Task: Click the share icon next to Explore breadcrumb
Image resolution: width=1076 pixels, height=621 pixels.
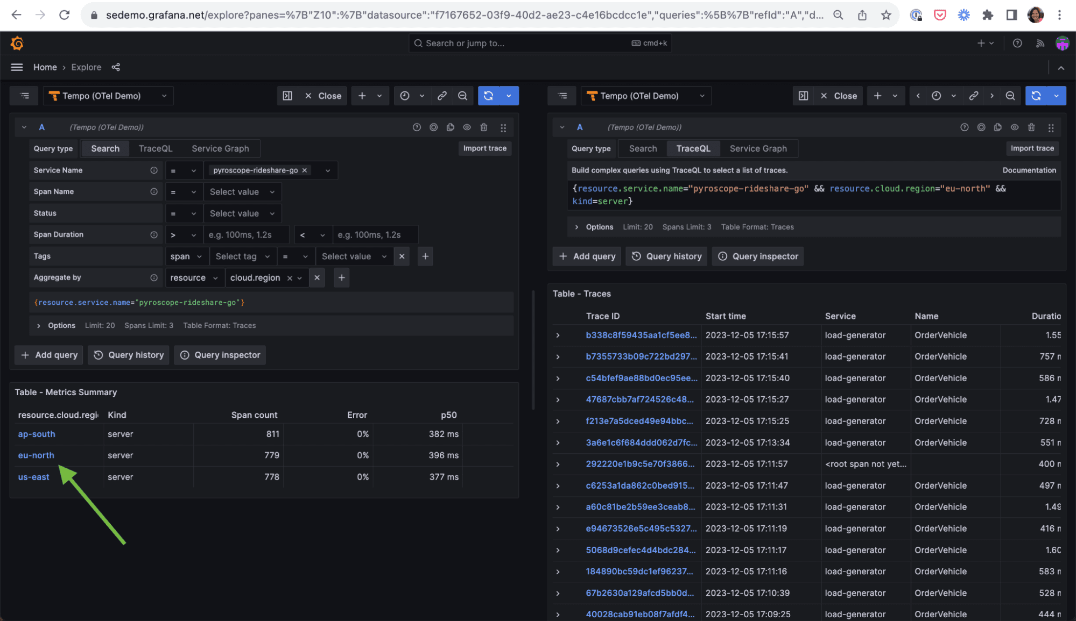Action: pos(116,67)
